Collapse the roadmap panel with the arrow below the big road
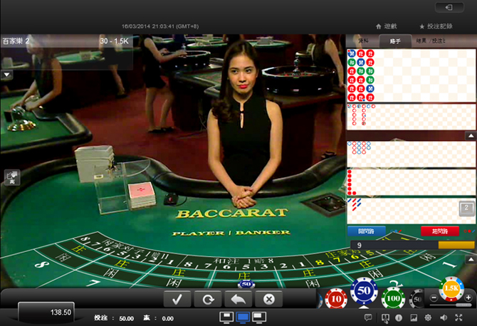This screenshot has width=477, height=326. point(471,136)
